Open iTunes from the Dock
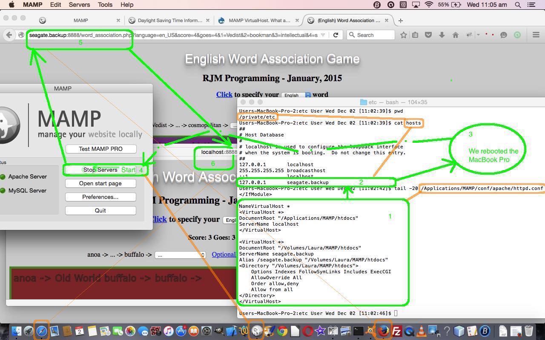Screen dimensions: 545x340 click(x=168, y=331)
